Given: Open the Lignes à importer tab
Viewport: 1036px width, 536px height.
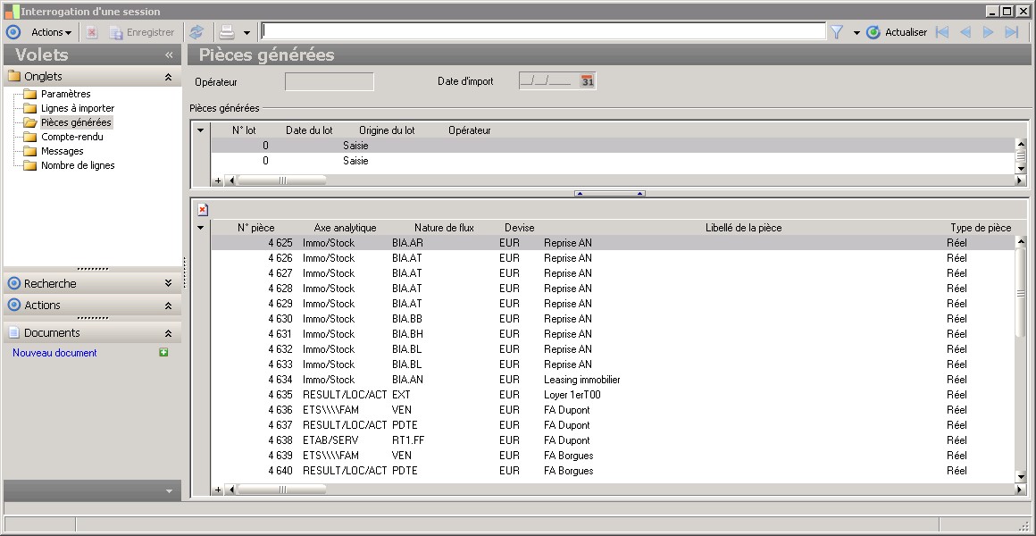Looking at the screenshot, I should [78, 108].
